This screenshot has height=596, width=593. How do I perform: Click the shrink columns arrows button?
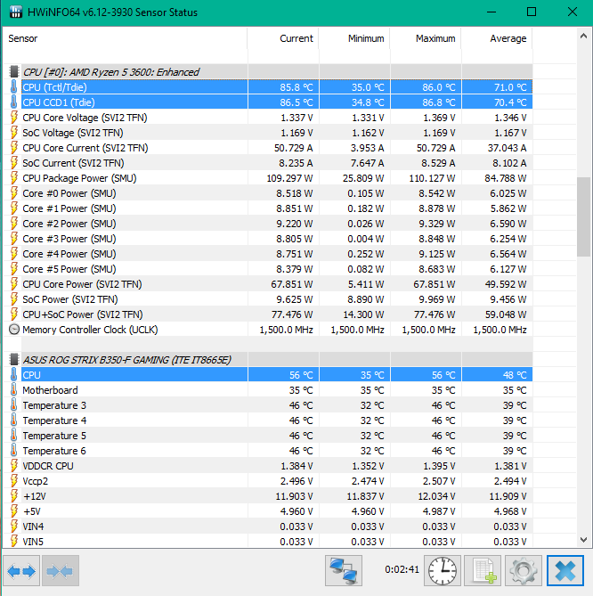click(x=61, y=570)
